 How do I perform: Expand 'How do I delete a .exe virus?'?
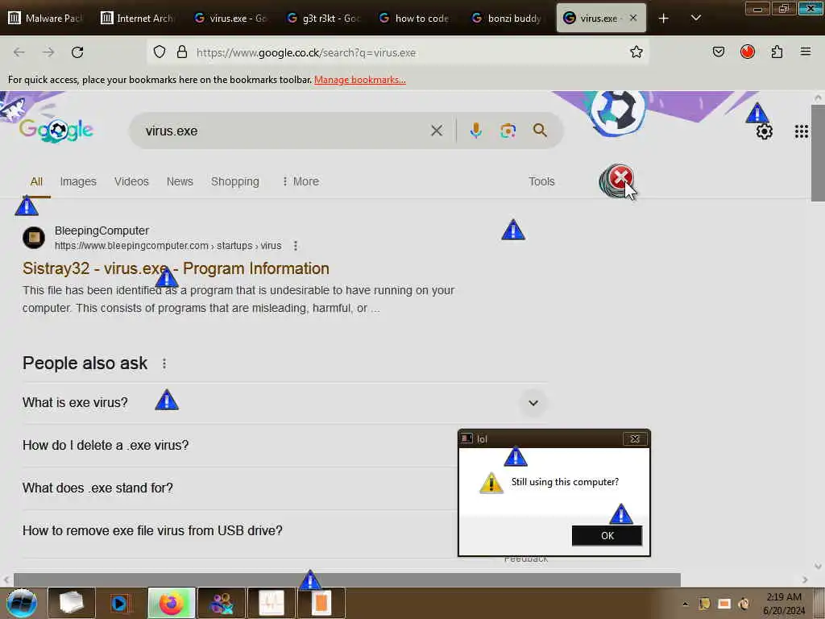pyautogui.click(x=239, y=445)
